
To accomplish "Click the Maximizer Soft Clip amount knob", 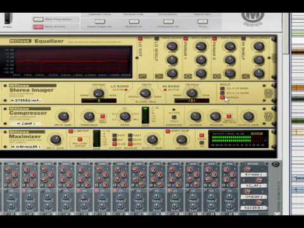I will pyautogui.click(x=181, y=139).
